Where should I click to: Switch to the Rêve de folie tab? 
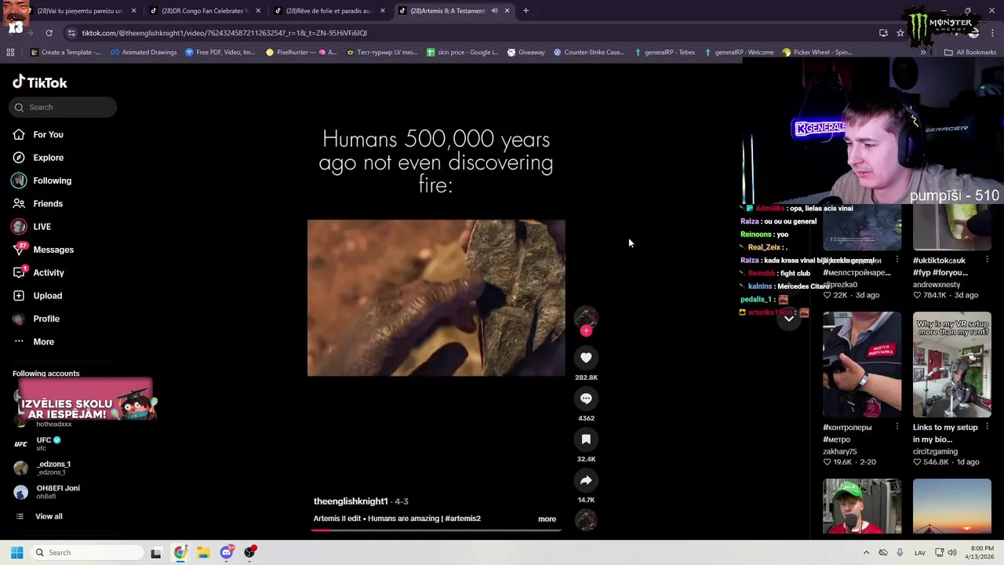point(328,11)
